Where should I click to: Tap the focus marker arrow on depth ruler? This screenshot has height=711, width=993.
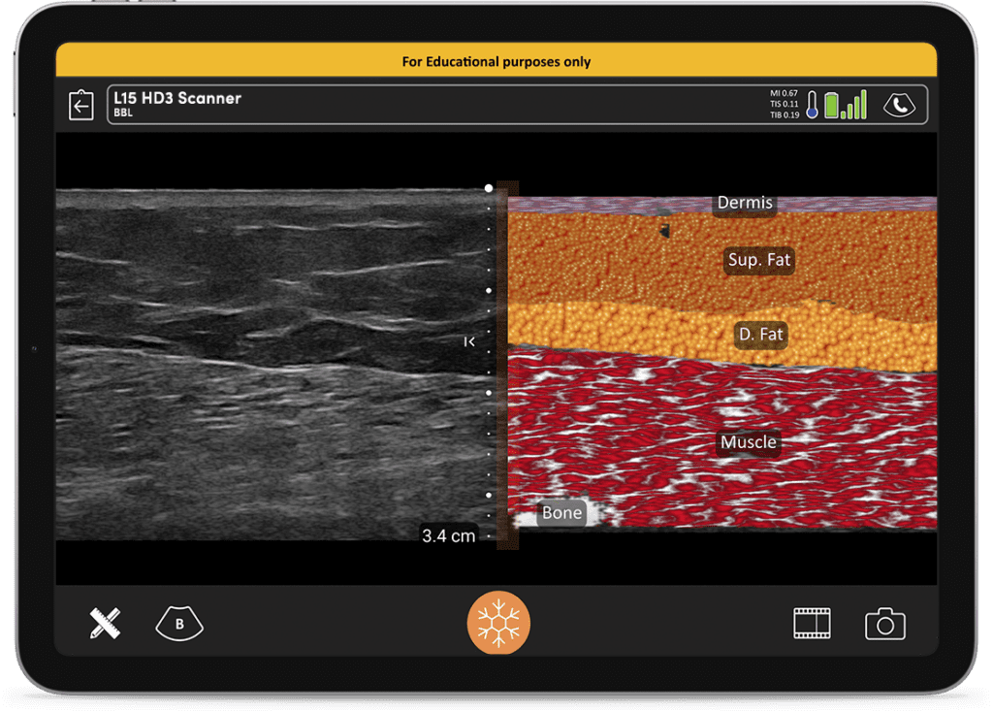pyautogui.click(x=469, y=341)
